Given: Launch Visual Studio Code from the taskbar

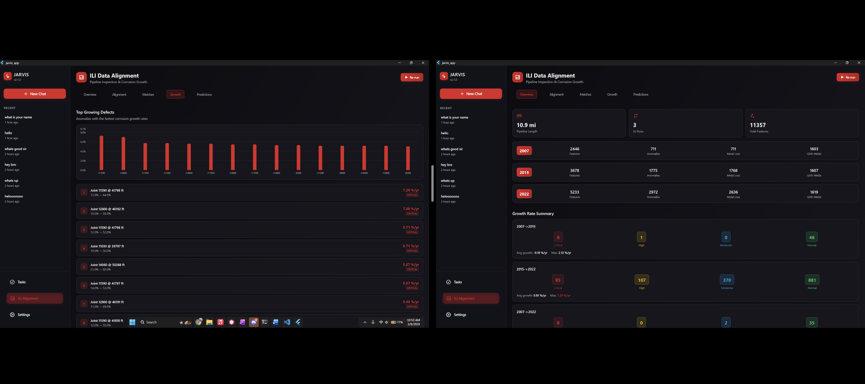Looking at the screenshot, I should 287,322.
